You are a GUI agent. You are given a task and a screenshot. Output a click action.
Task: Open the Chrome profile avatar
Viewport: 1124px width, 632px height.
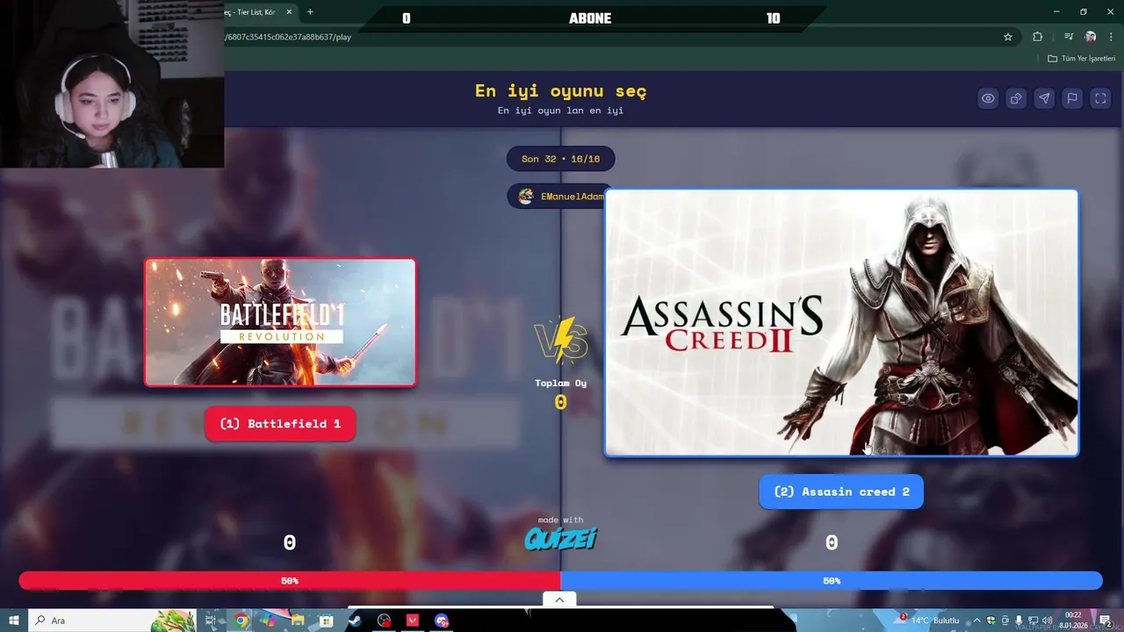tap(1091, 37)
